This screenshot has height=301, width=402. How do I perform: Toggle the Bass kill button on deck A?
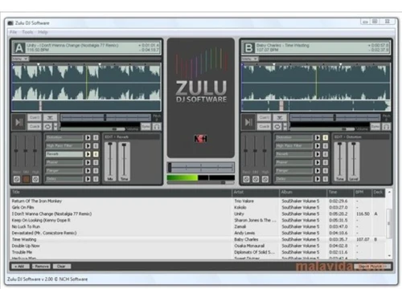tap(17, 179)
